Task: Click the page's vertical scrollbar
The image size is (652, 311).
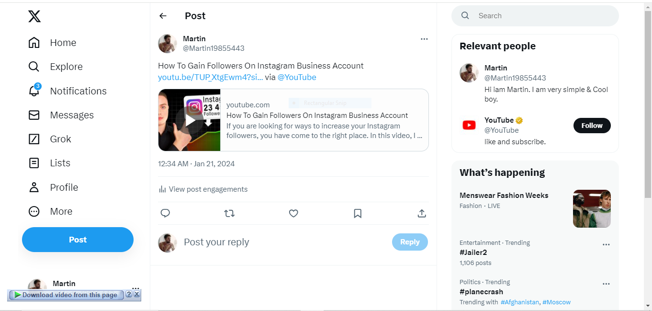Action: coord(648,105)
